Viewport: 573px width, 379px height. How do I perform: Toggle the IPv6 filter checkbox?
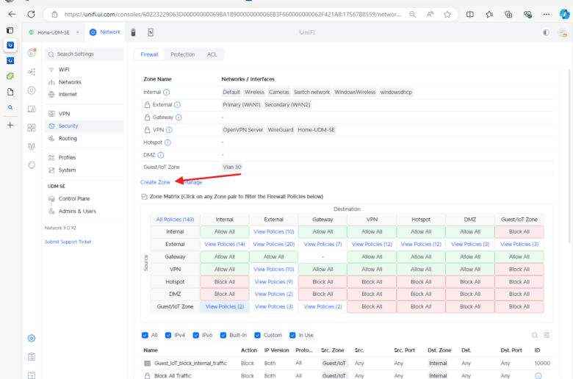coord(196,335)
